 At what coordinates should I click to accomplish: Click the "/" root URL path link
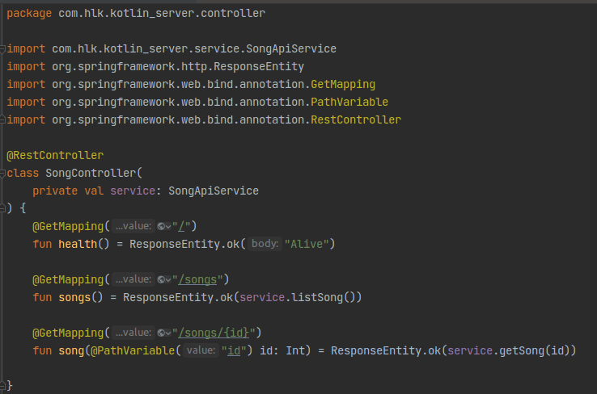coord(184,226)
